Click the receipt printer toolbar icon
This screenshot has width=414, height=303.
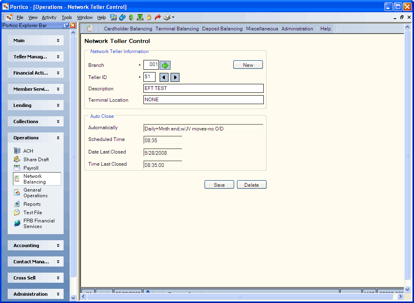point(167,17)
